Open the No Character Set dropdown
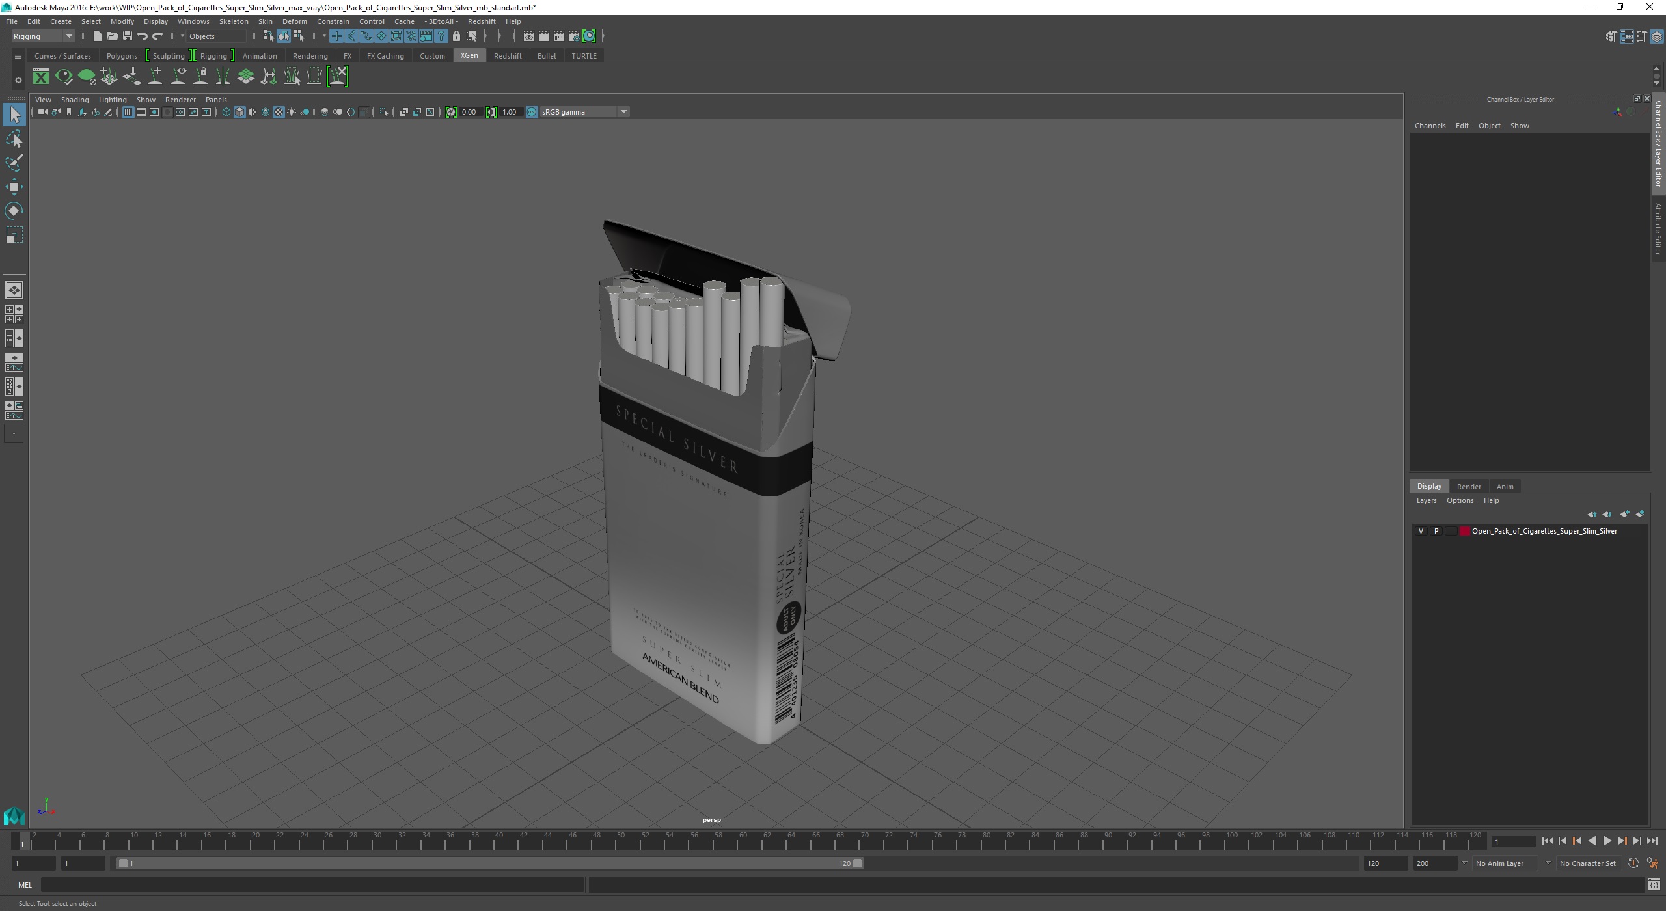The height and width of the screenshot is (911, 1666). click(1588, 863)
